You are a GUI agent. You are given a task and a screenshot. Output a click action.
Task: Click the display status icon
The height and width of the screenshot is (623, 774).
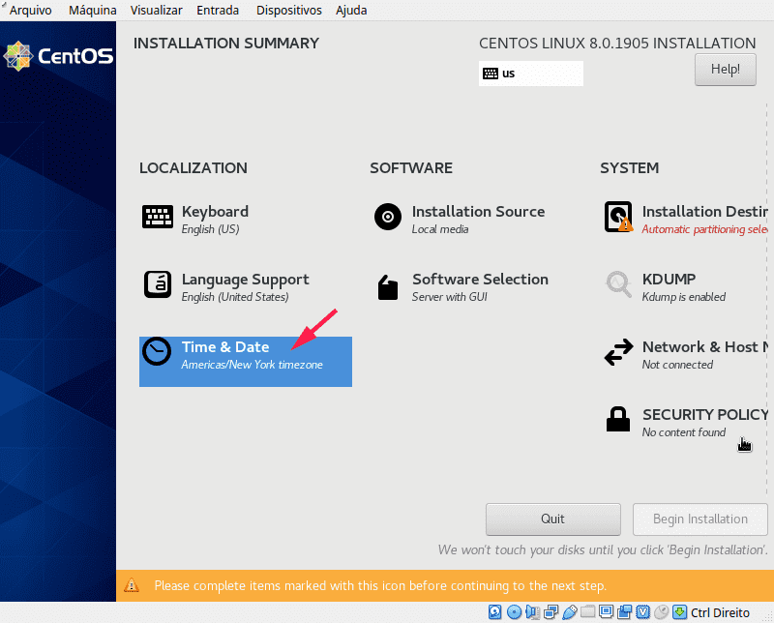[607, 612]
